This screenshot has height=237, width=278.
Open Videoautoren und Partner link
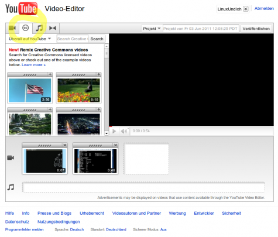pyautogui.click(x=136, y=213)
